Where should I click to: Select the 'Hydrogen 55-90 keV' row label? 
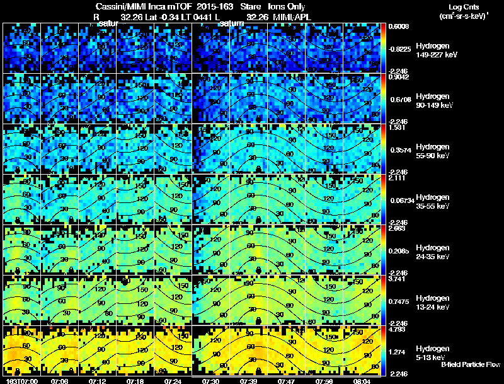[433, 151]
